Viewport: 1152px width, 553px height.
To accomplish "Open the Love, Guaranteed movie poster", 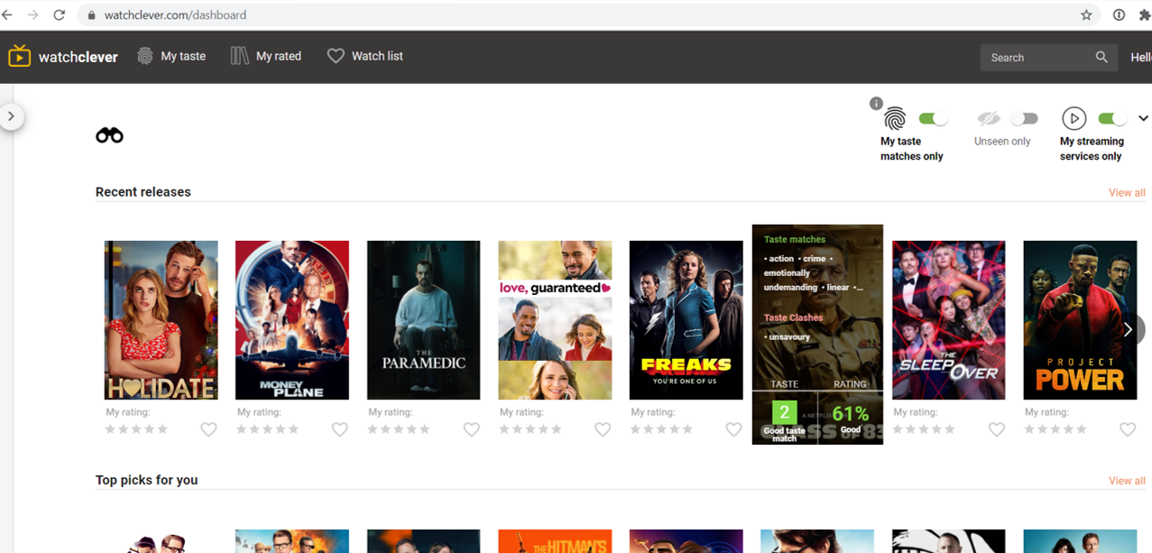I will coord(555,320).
